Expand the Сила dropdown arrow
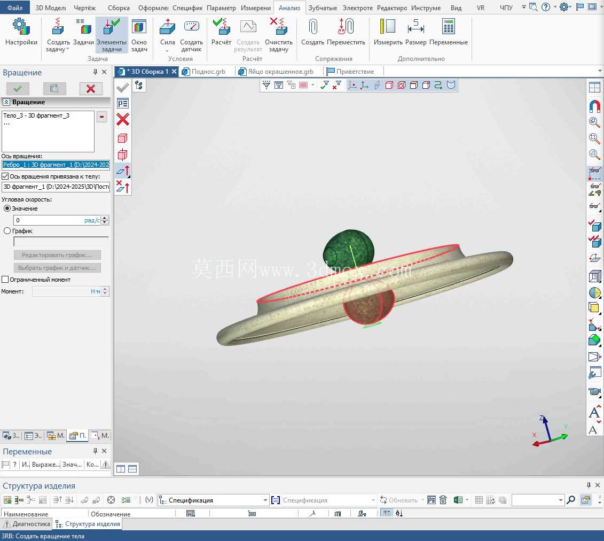This screenshot has height=541, width=604. [x=167, y=51]
